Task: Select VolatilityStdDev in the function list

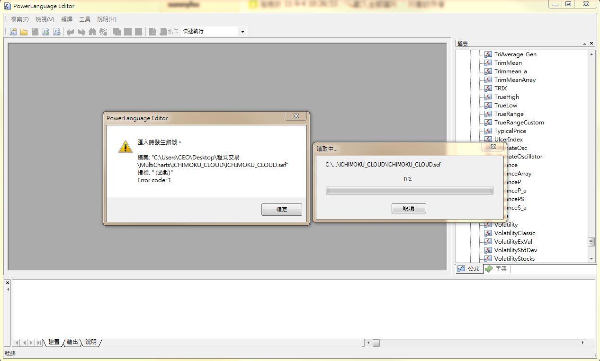Action: tap(516, 250)
